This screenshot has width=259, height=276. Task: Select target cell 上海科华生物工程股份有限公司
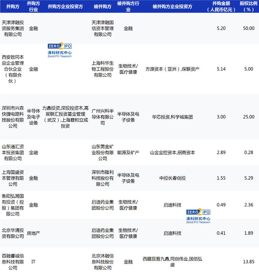(102, 69)
